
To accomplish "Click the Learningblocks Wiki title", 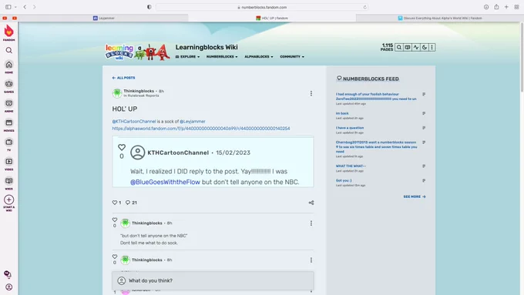I will pos(207,48).
